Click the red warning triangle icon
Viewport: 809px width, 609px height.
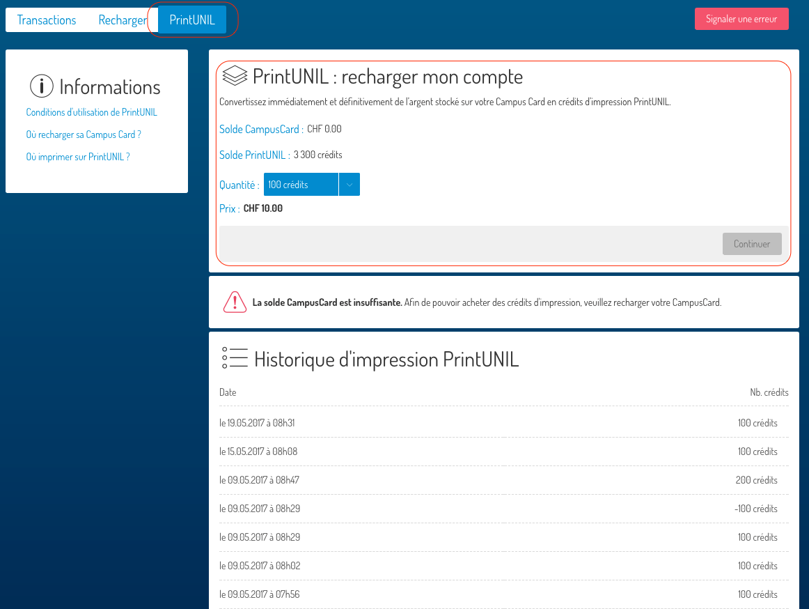tap(235, 302)
